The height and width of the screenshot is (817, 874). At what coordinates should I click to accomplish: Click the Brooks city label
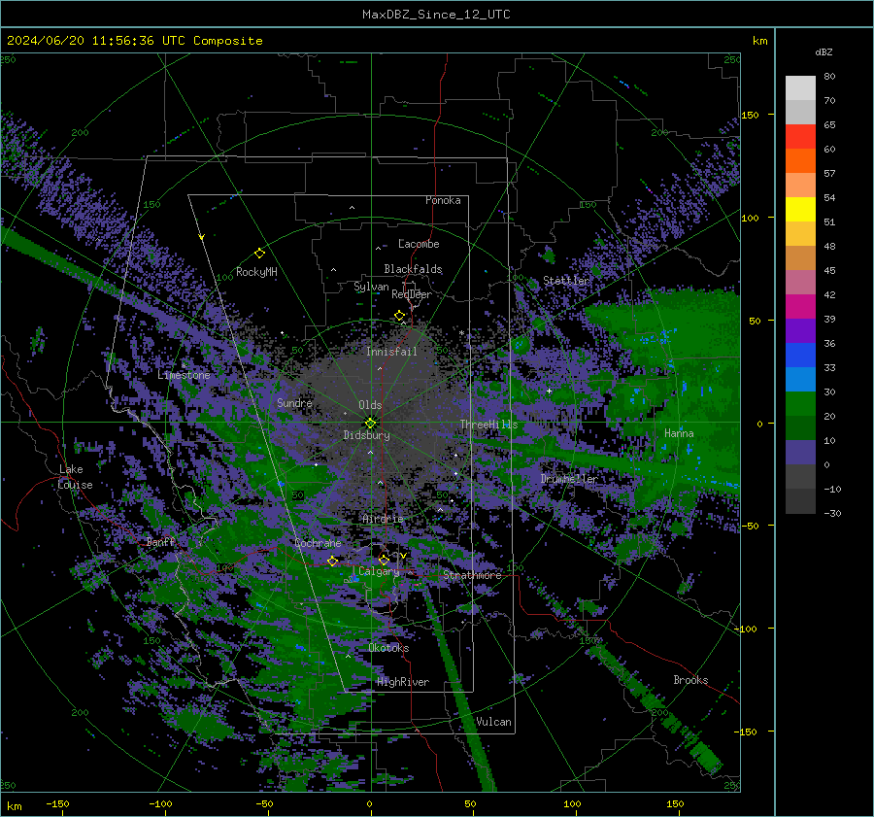point(690,680)
